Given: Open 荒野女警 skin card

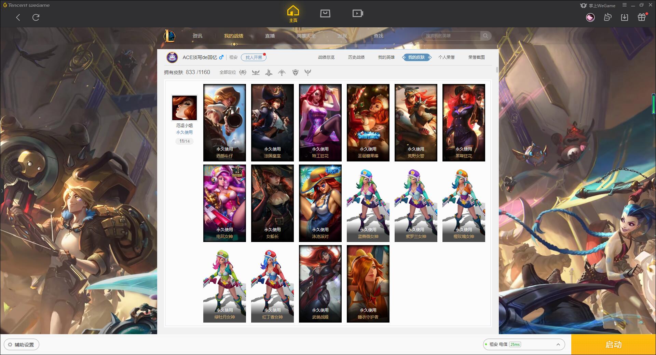Looking at the screenshot, I should (416, 123).
